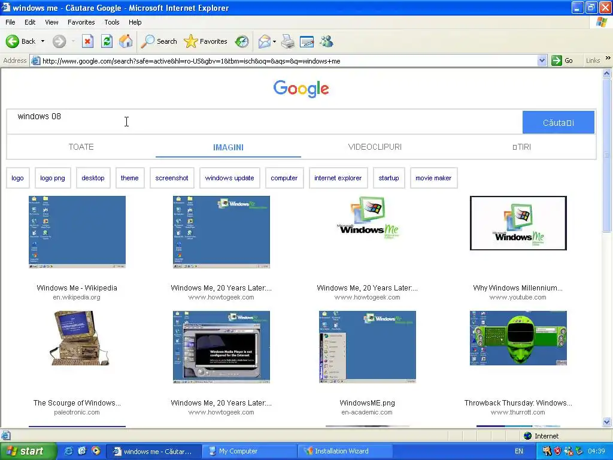Stop page loading with red X icon
This screenshot has width=613, height=460.
point(87,41)
